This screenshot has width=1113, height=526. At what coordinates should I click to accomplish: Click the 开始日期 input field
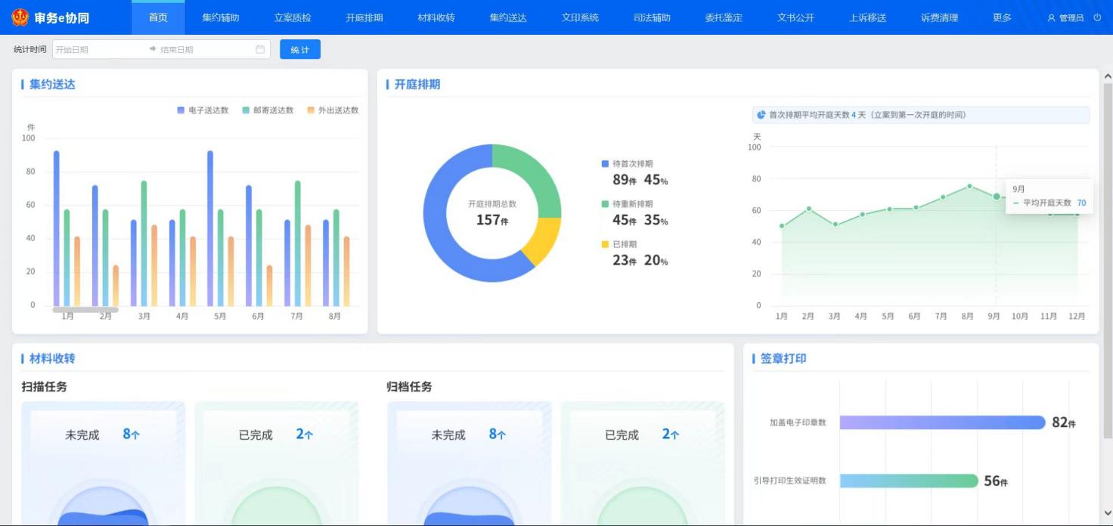[98, 50]
